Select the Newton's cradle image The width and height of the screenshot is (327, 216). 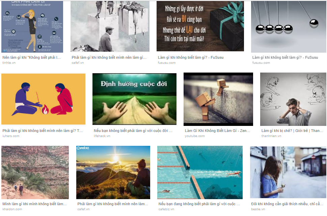pyautogui.click(x=289, y=26)
